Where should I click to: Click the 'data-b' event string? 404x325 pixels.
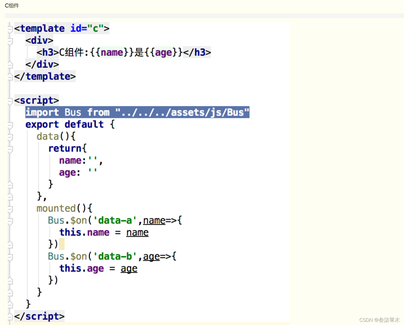click(115, 256)
